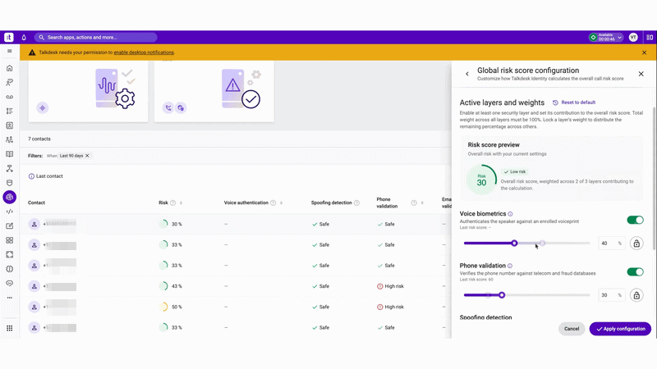Click Apply configuration button
Viewport: 657px width, 369px height.
(x=620, y=329)
